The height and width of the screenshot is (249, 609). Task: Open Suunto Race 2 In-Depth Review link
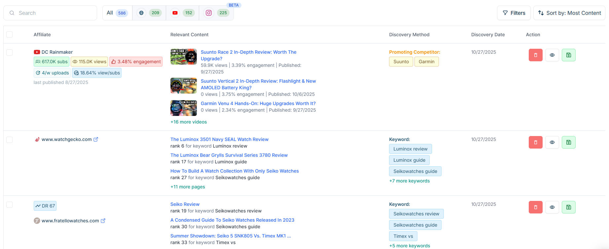[x=249, y=55]
